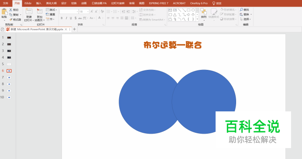Select the rectangle shape in gallery
302x159 pixels.
(189, 10)
